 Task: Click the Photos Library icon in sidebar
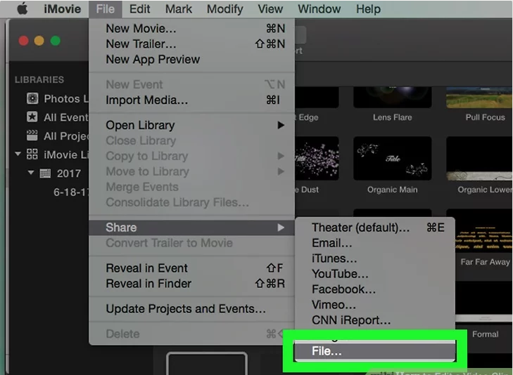[x=32, y=98]
